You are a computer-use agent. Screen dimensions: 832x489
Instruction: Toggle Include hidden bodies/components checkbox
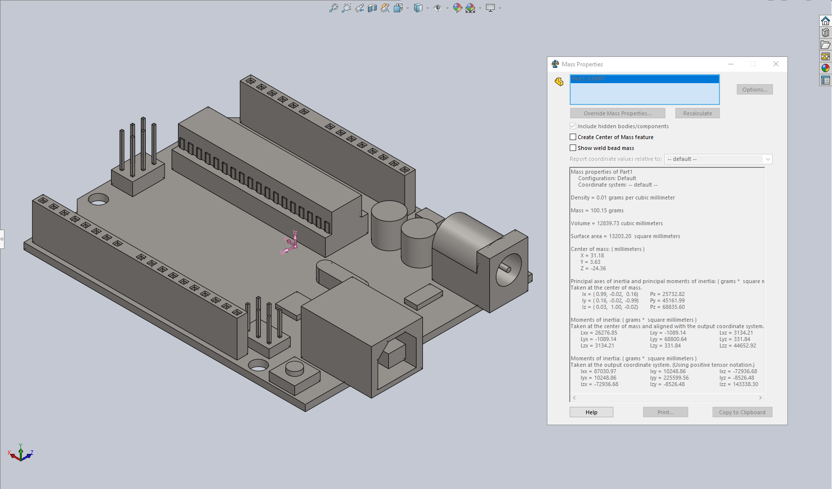[x=573, y=126]
